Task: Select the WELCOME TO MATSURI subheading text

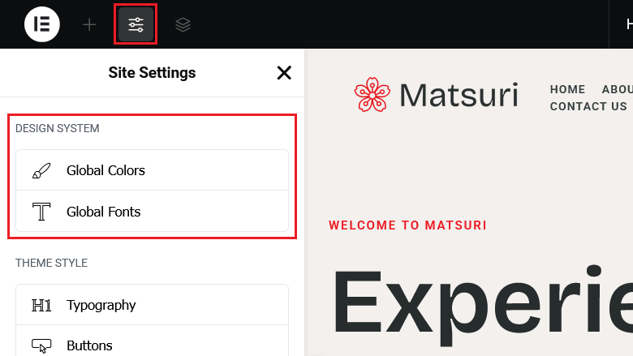Action: (x=407, y=225)
